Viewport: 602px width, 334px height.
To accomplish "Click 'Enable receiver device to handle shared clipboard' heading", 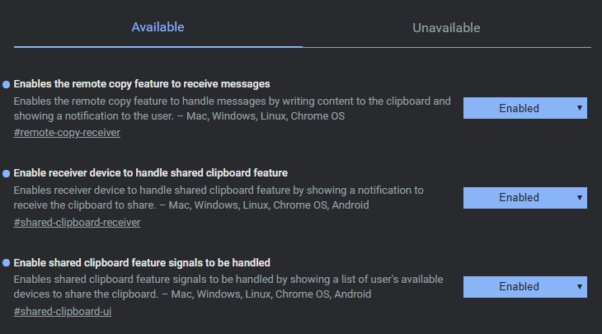I will pos(151,173).
